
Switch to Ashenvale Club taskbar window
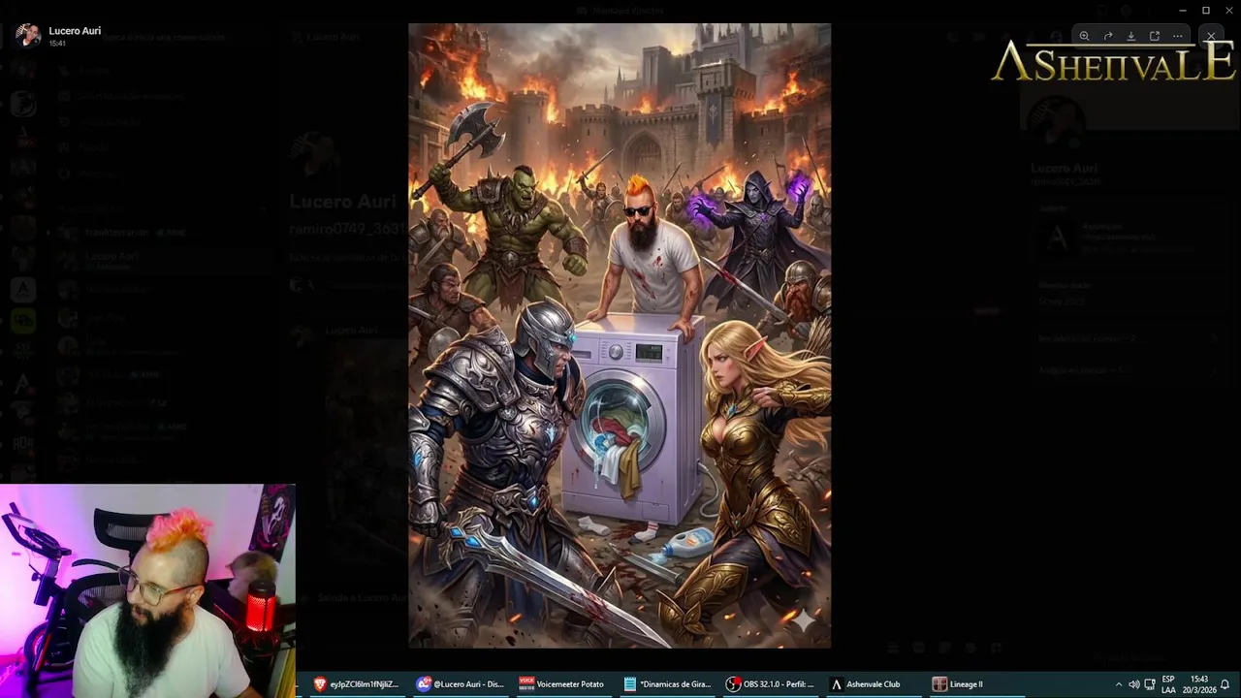click(x=875, y=683)
